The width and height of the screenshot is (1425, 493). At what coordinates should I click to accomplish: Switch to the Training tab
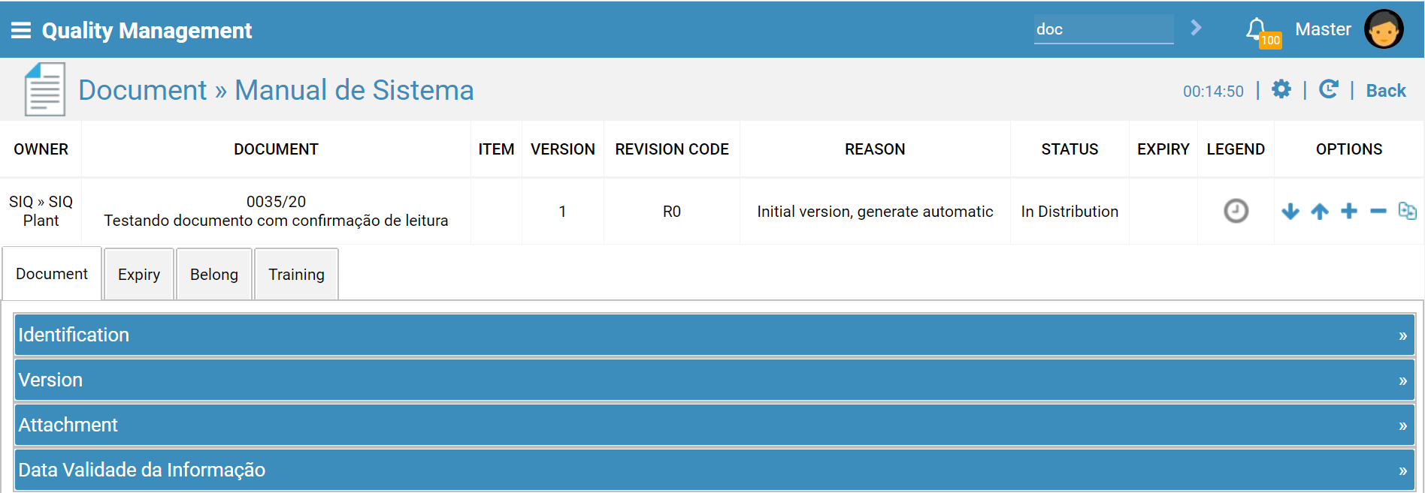(297, 275)
